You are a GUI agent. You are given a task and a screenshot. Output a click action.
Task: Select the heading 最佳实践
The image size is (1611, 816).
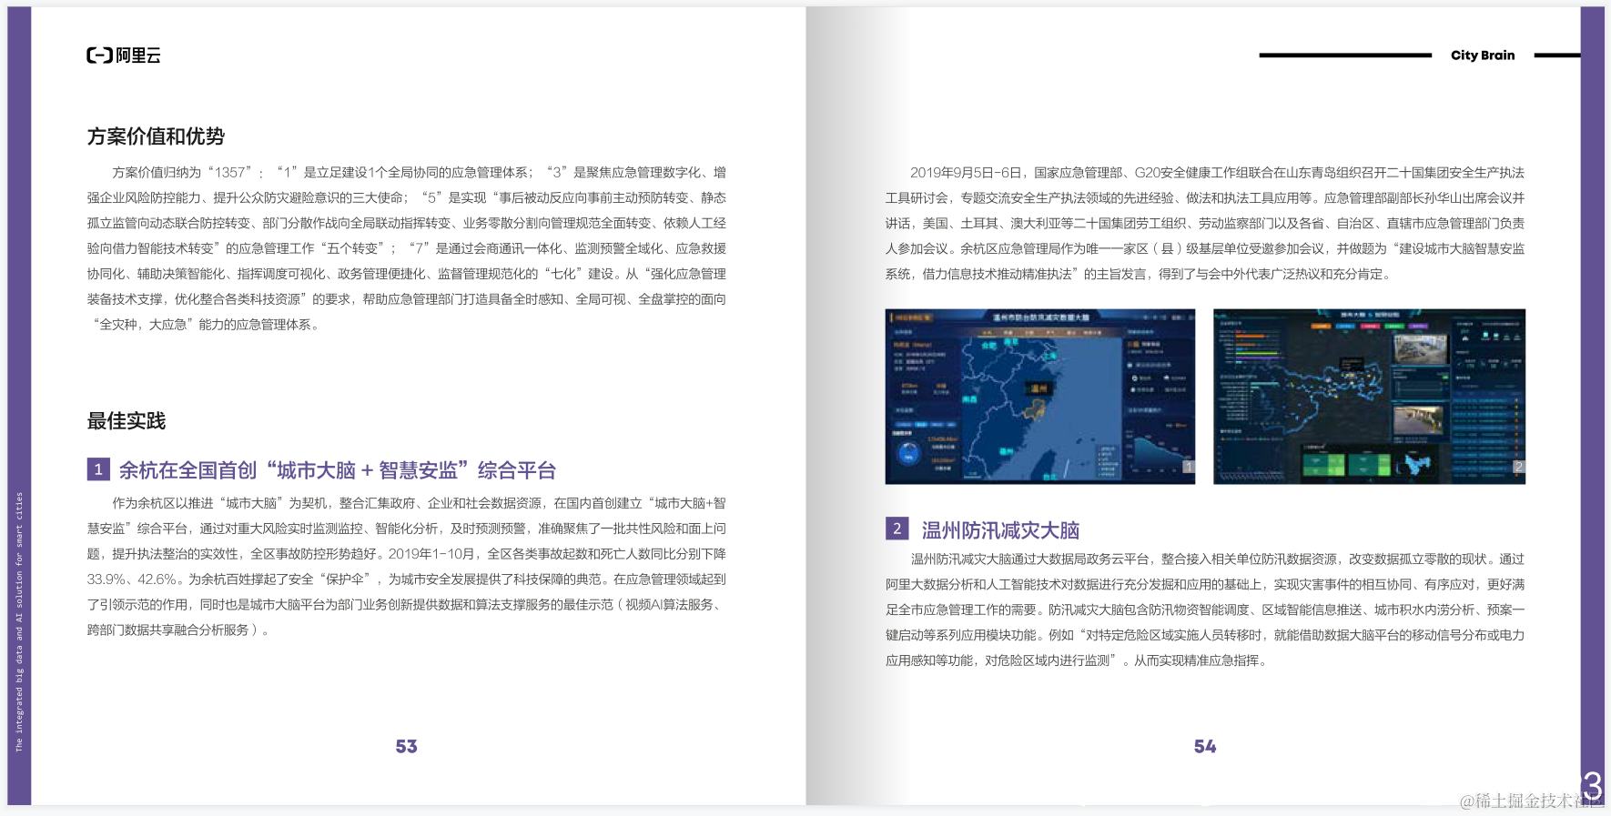point(127,421)
